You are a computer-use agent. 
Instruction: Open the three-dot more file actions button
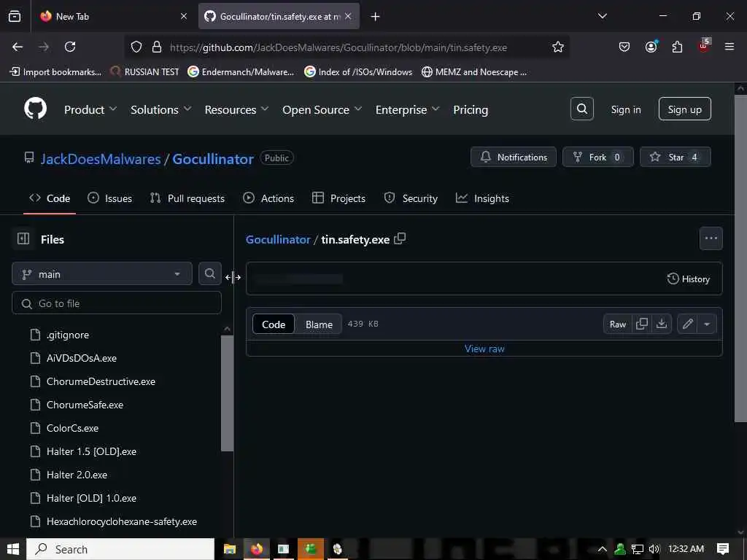(711, 238)
